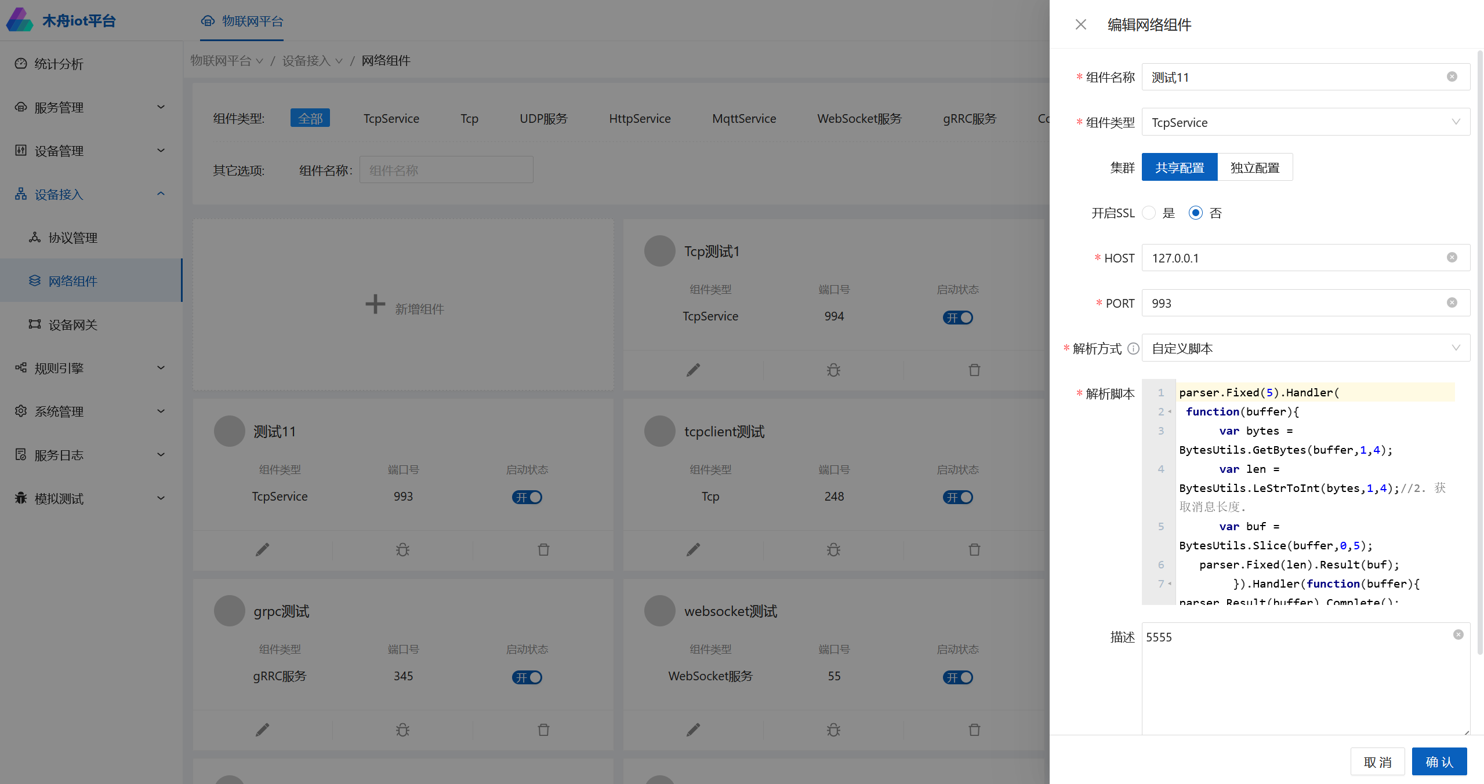Toggle tcpclient测试 startup switch
The image size is (1484, 784).
tap(957, 497)
